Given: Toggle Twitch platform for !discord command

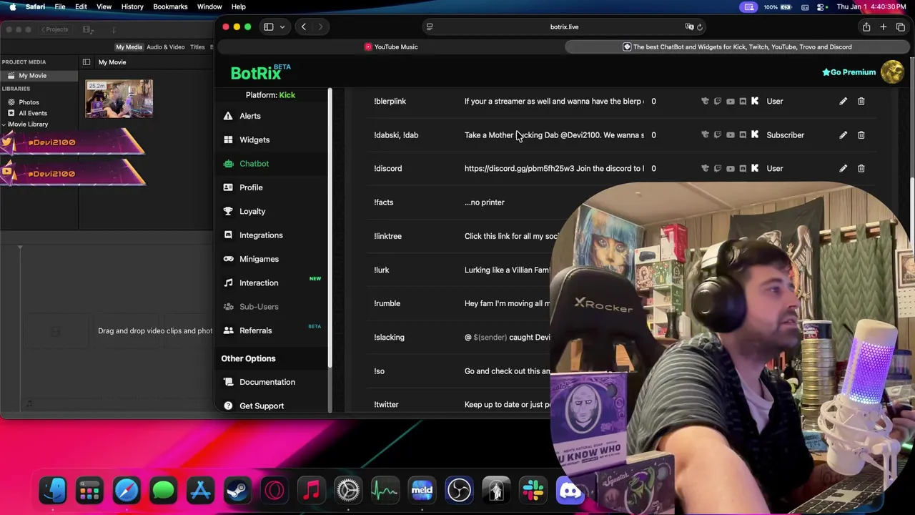Looking at the screenshot, I should pyautogui.click(x=718, y=168).
